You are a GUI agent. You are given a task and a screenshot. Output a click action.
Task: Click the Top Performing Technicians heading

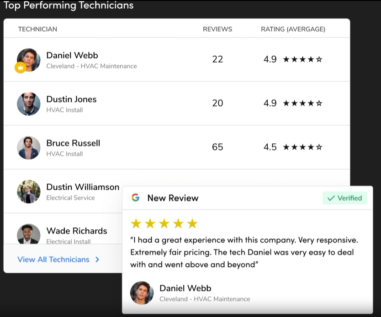69,5
